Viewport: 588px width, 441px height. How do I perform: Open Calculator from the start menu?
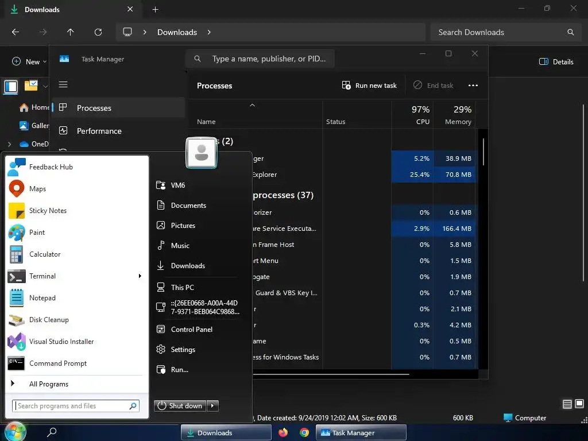click(77, 254)
